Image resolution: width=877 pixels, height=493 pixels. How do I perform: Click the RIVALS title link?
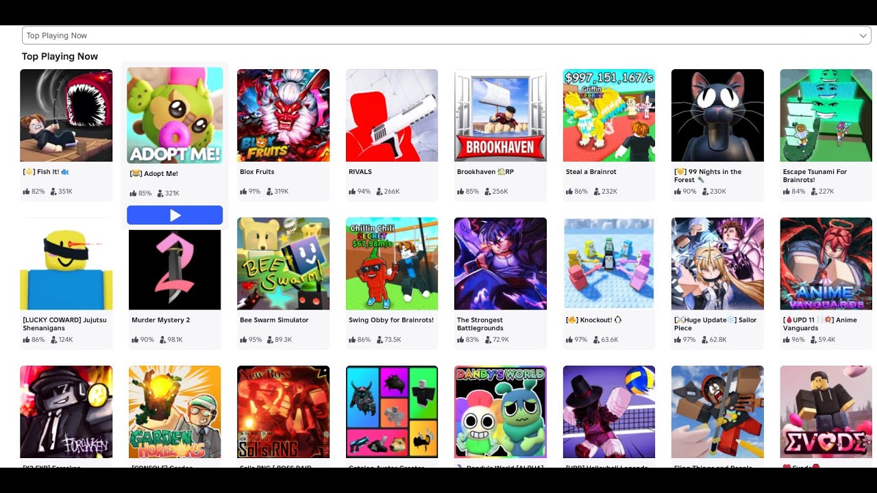[x=360, y=172]
